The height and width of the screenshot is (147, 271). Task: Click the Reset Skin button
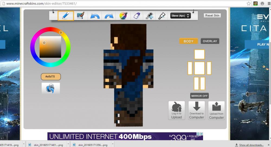(x=212, y=15)
